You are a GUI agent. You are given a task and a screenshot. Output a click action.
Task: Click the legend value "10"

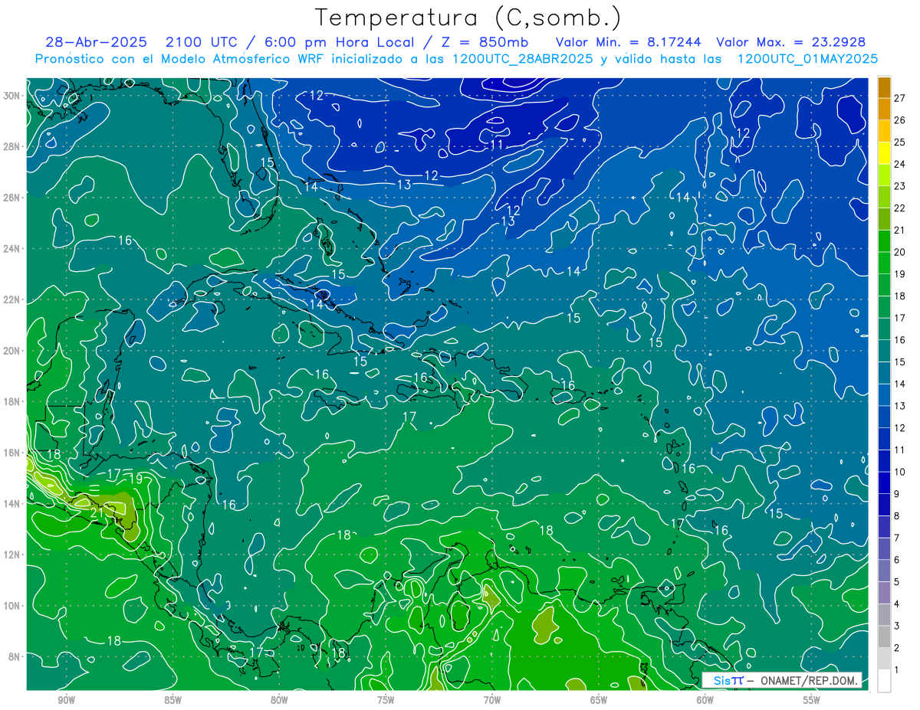point(899,472)
